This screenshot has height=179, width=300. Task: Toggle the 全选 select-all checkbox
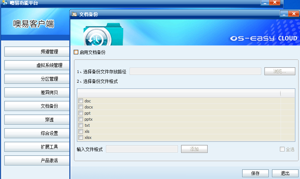282,149
